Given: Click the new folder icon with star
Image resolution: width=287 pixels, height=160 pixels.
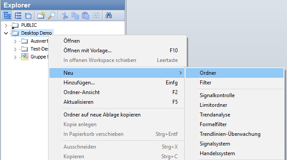Looking at the screenshot, I should click(41, 15).
